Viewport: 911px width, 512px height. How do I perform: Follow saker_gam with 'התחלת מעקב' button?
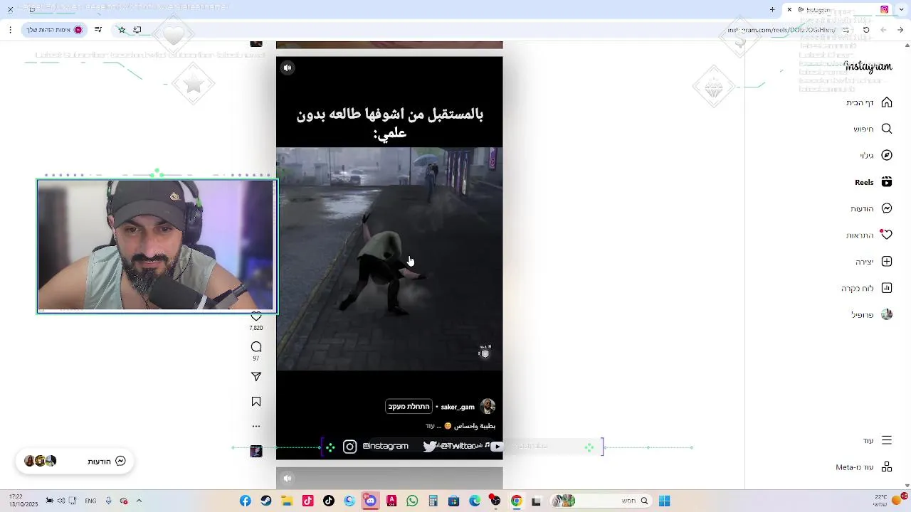tap(409, 407)
